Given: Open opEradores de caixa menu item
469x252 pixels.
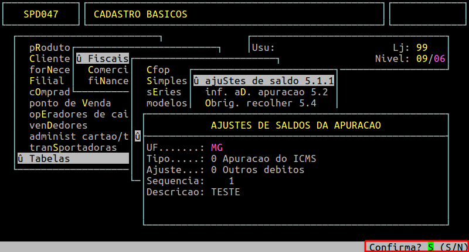Looking at the screenshot, I should click(x=79, y=114).
